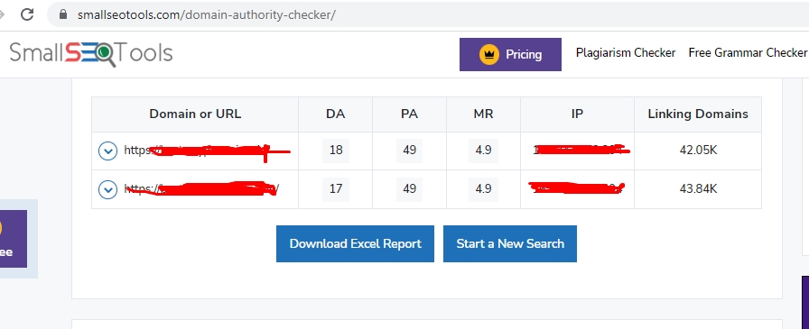Open the Free Grammar Checker menu link
Viewport: 809px width, 329px height.
[x=748, y=53]
